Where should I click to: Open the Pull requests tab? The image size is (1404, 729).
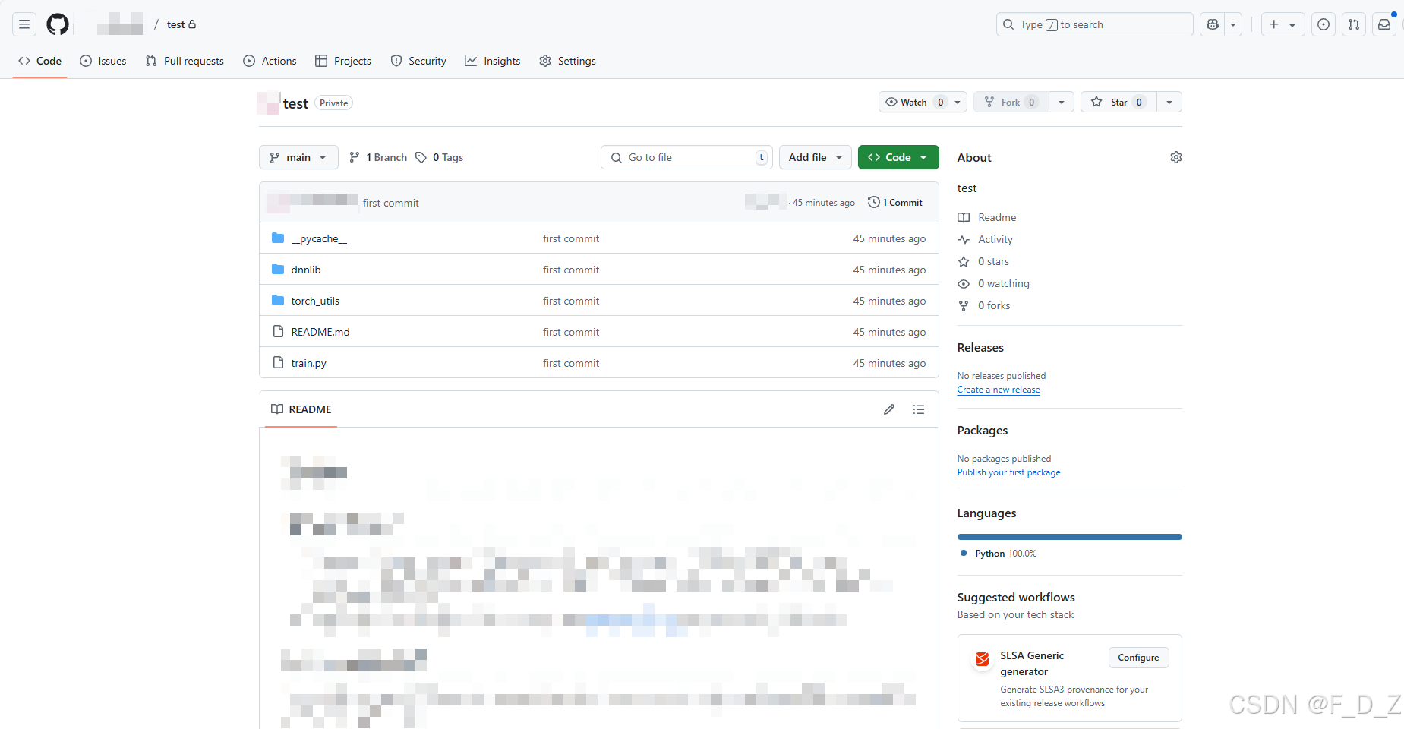(x=185, y=61)
